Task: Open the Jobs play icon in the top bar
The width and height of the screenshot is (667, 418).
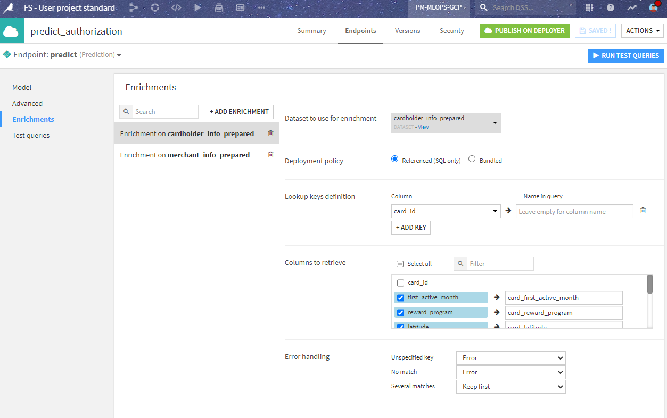Action: (197, 7)
